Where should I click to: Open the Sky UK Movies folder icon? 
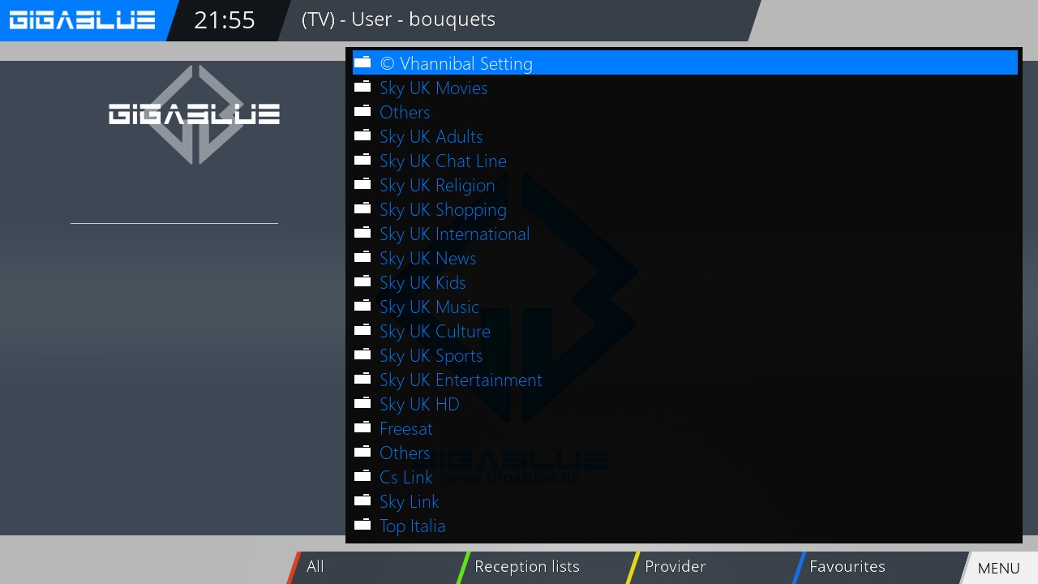362,87
